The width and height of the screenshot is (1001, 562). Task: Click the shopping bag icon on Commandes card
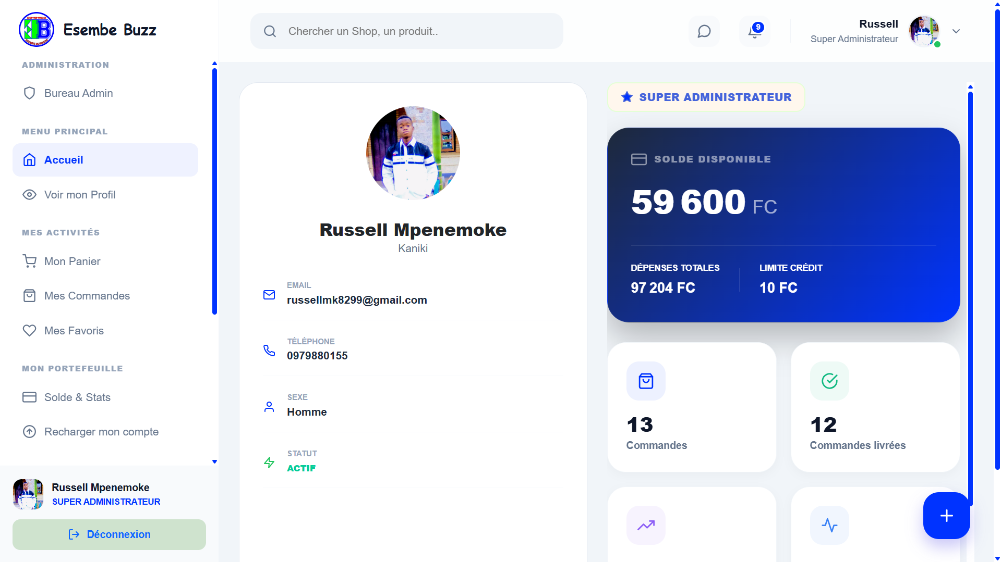646,381
